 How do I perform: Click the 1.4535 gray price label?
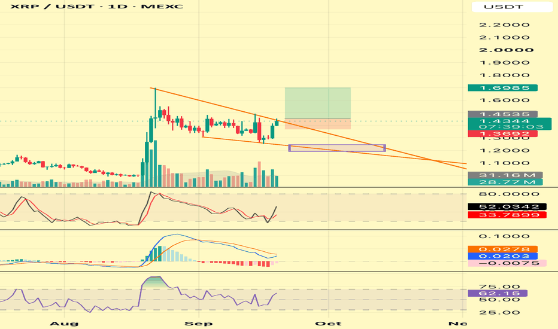[502, 114]
